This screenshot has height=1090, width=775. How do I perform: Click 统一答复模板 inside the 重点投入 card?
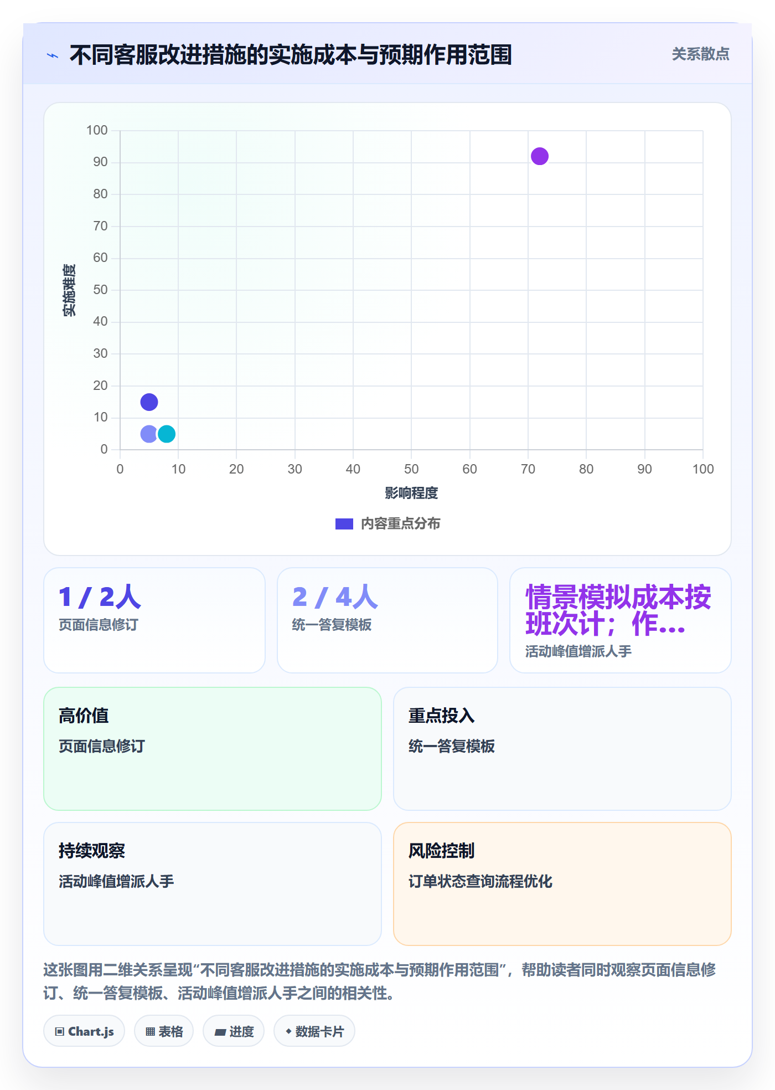coord(452,746)
